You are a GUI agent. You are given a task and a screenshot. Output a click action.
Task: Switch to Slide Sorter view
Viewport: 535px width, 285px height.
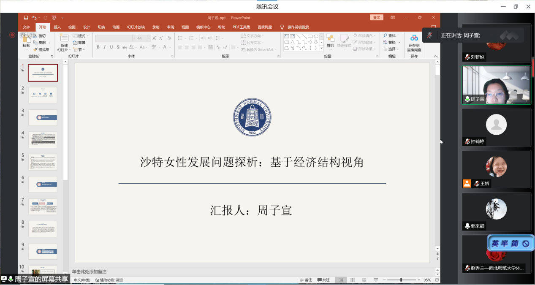click(x=352, y=280)
